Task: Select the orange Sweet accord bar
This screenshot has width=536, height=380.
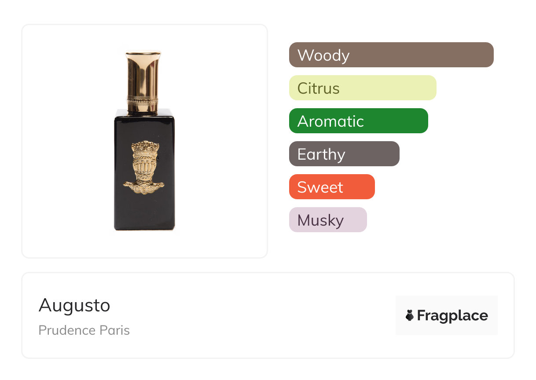Action: [x=332, y=187]
